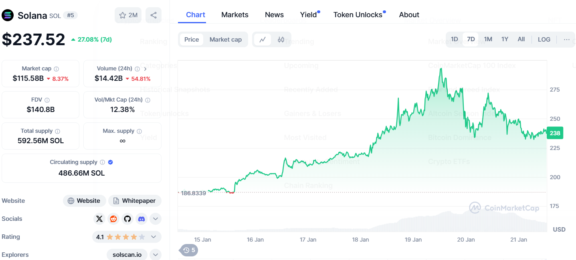
Task: Click the Solana logo icon
Action: tap(8, 15)
